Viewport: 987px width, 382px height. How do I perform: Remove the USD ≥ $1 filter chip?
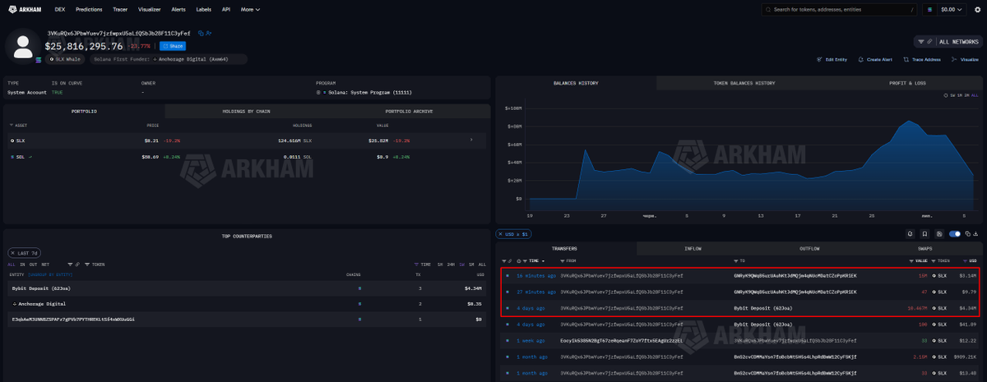coord(500,234)
